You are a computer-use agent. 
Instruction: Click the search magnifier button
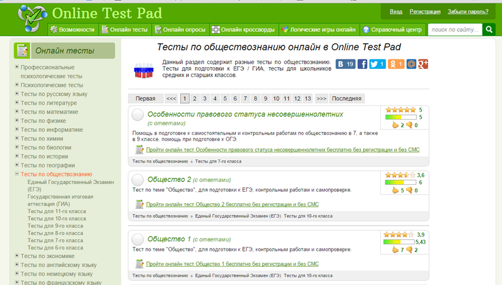pyautogui.click(x=489, y=29)
